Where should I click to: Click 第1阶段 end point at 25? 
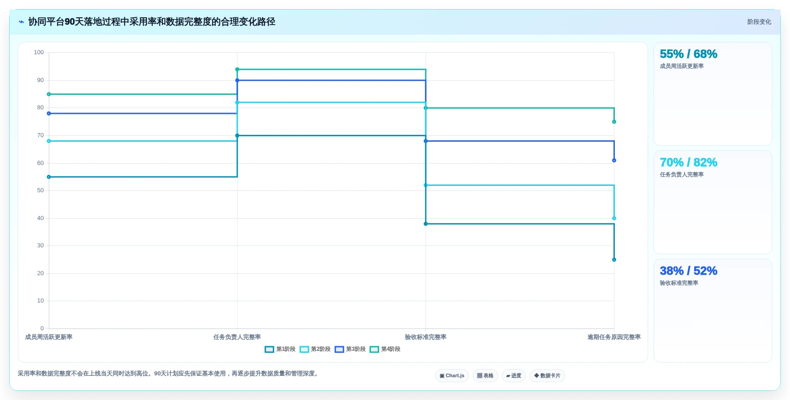coord(614,260)
